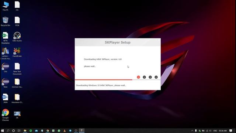Click the 'Downloading Windows 10 64bit 5KPlayer' status line

101,85
